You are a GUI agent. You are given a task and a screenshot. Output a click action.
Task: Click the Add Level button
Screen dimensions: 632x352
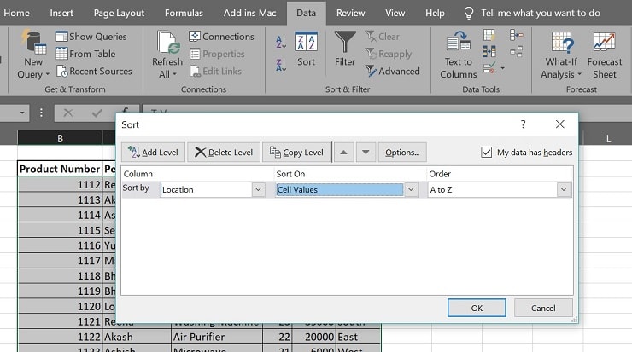[153, 153]
